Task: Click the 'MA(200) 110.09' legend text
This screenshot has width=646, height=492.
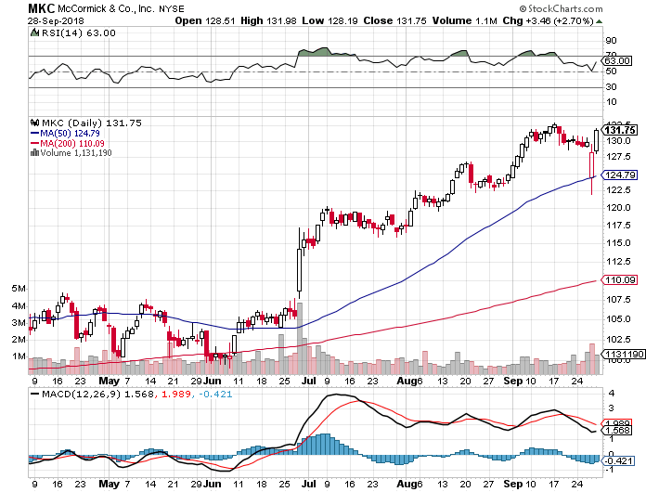Action: [x=72, y=143]
